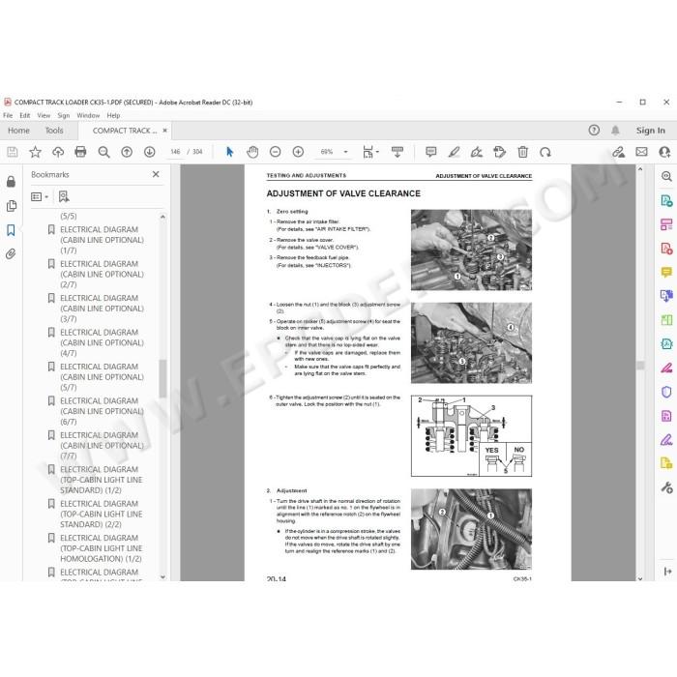Viewport: 677px width, 677px height.
Task: Open Help question mark icon
Action: pyautogui.click(x=594, y=130)
